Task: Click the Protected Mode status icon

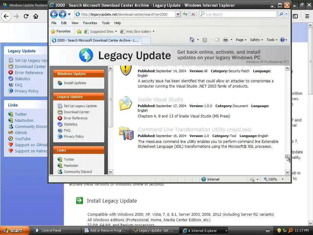Action: click(252, 179)
